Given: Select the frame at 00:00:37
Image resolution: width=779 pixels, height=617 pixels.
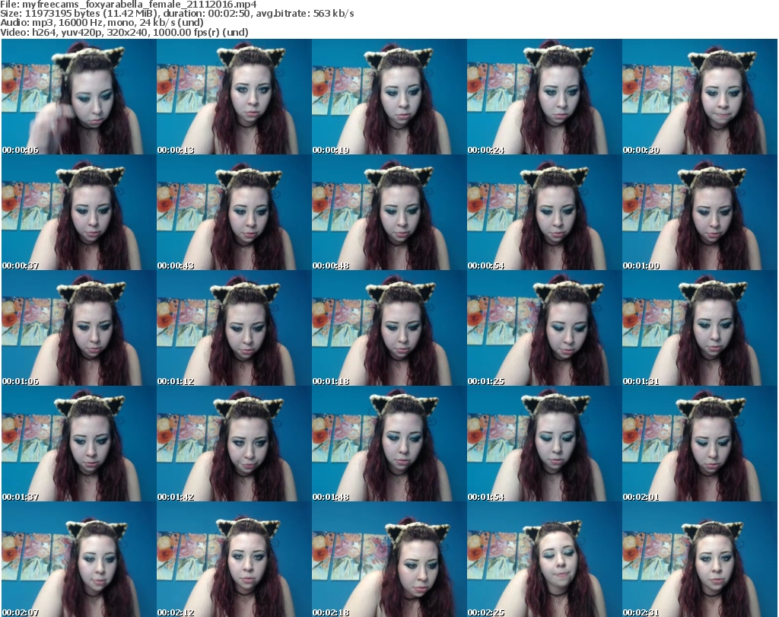Looking at the screenshot, I should pyautogui.click(x=79, y=212).
